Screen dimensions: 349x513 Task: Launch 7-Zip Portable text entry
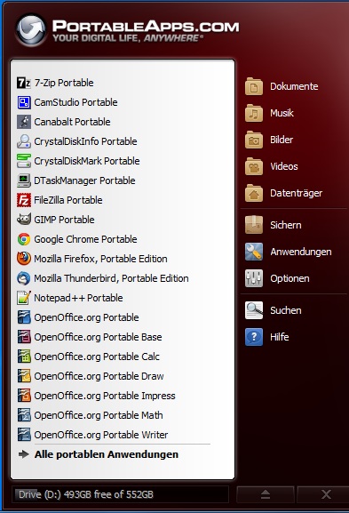tap(64, 83)
